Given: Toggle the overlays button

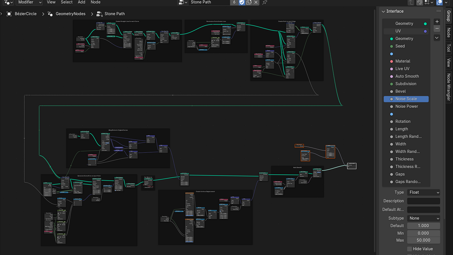Looking at the screenshot, I should pyautogui.click(x=439, y=2).
